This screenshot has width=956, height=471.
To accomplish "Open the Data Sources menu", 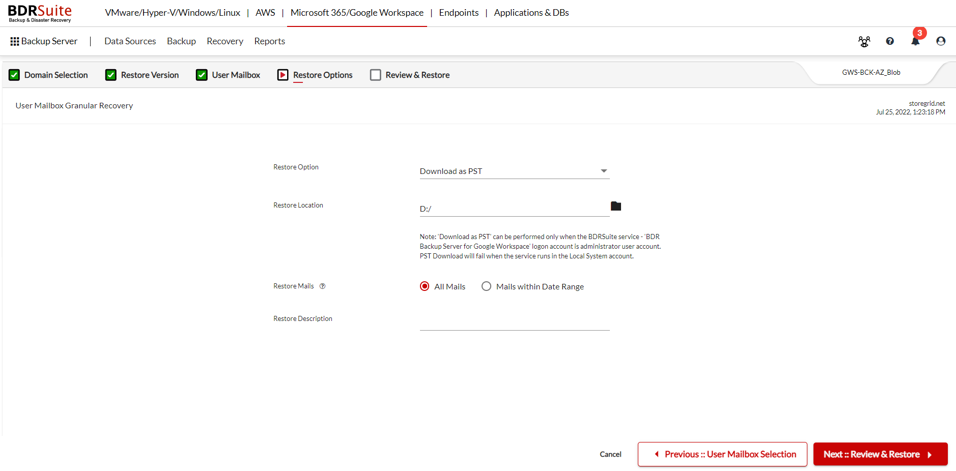I will pos(130,41).
